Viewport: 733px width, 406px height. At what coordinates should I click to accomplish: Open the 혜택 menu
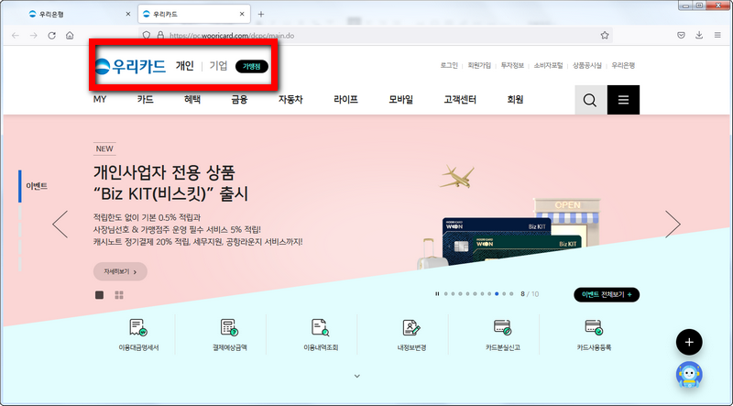click(192, 100)
